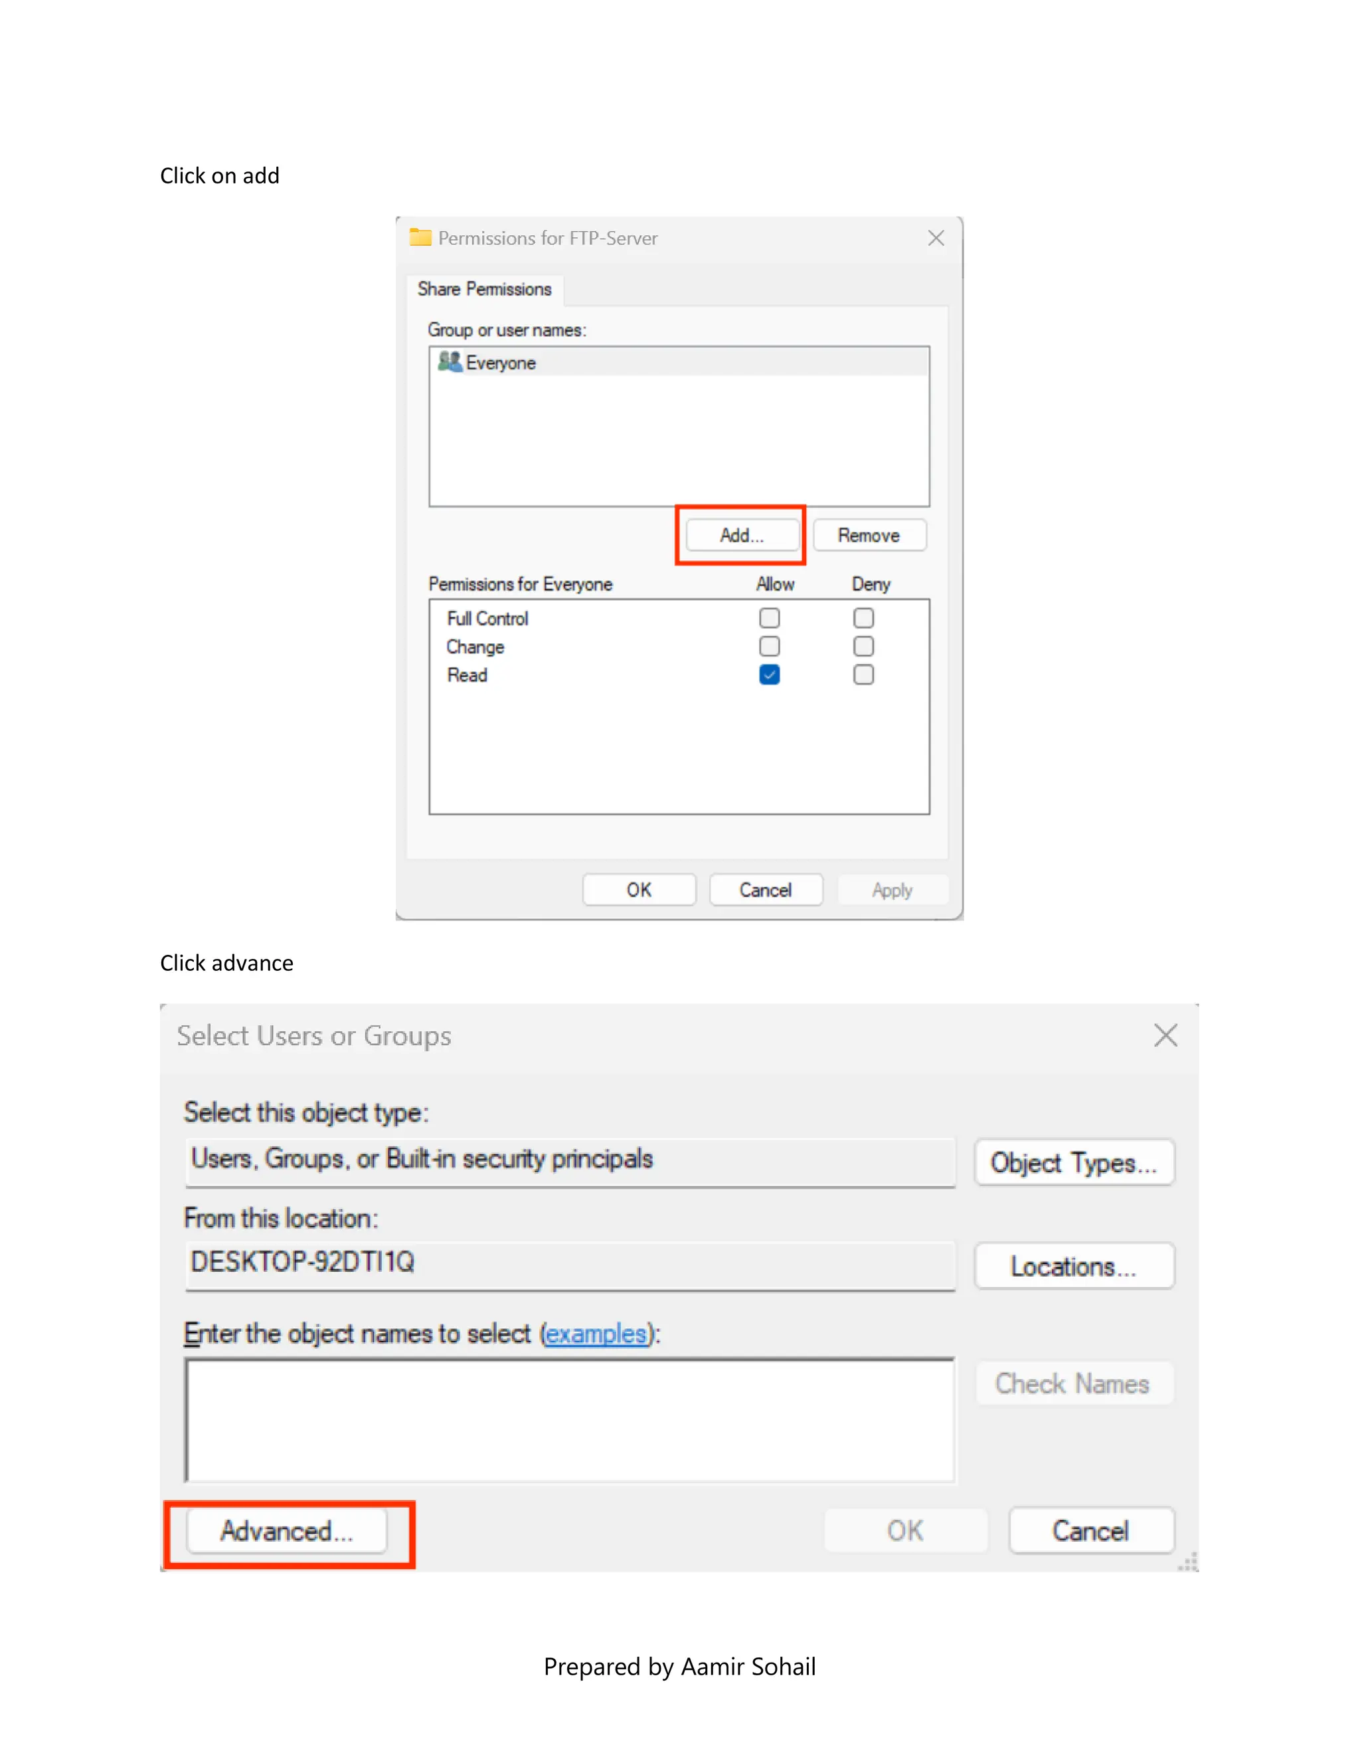Screen dimensions: 1360x1761
Task: Open Advanced... user search
Action: click(x=287, y=1531)
